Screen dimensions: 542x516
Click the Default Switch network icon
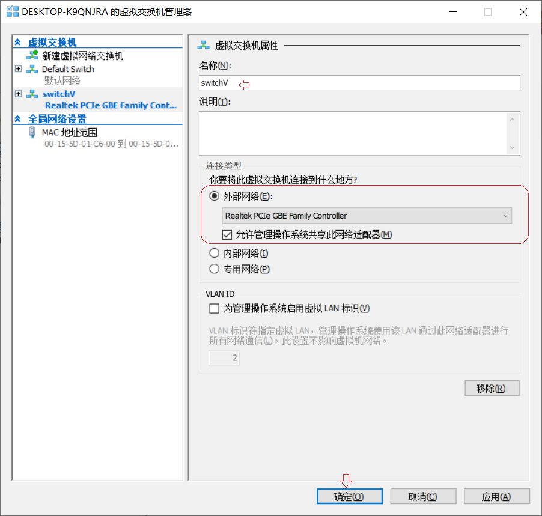32,68
